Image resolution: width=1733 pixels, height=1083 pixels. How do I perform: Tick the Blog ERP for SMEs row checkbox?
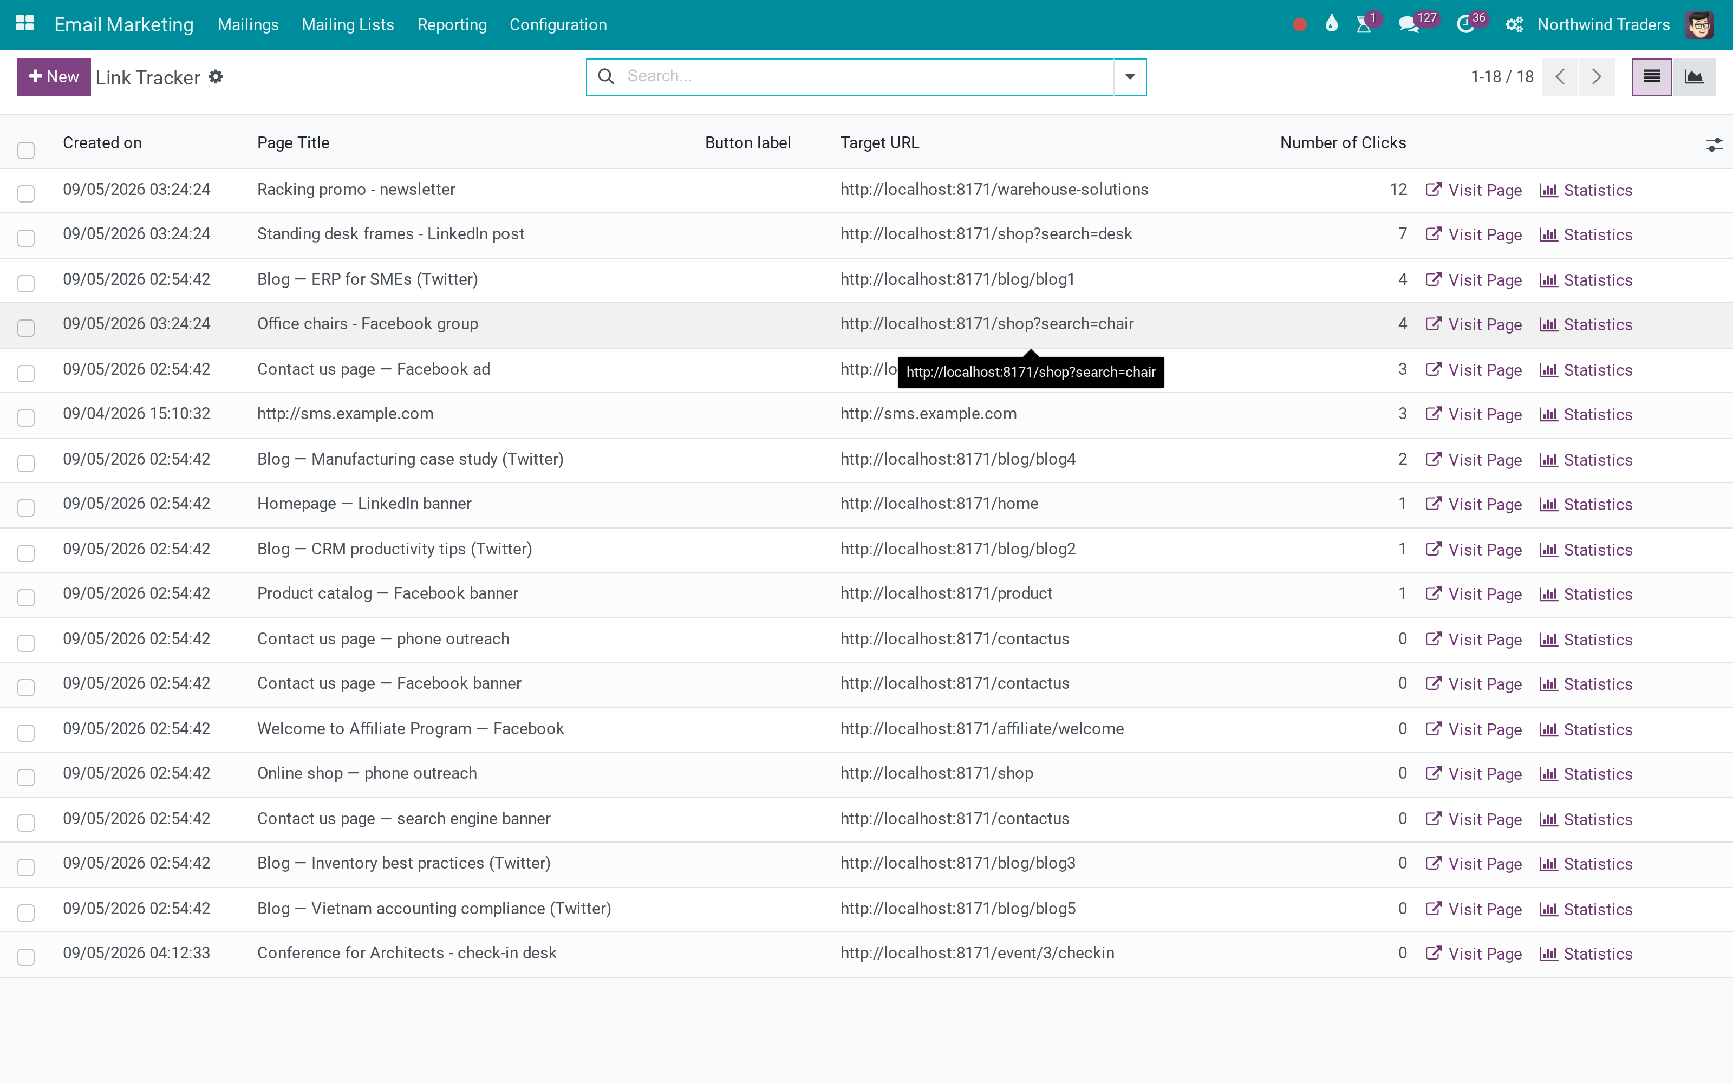click(x=26, y=283)
